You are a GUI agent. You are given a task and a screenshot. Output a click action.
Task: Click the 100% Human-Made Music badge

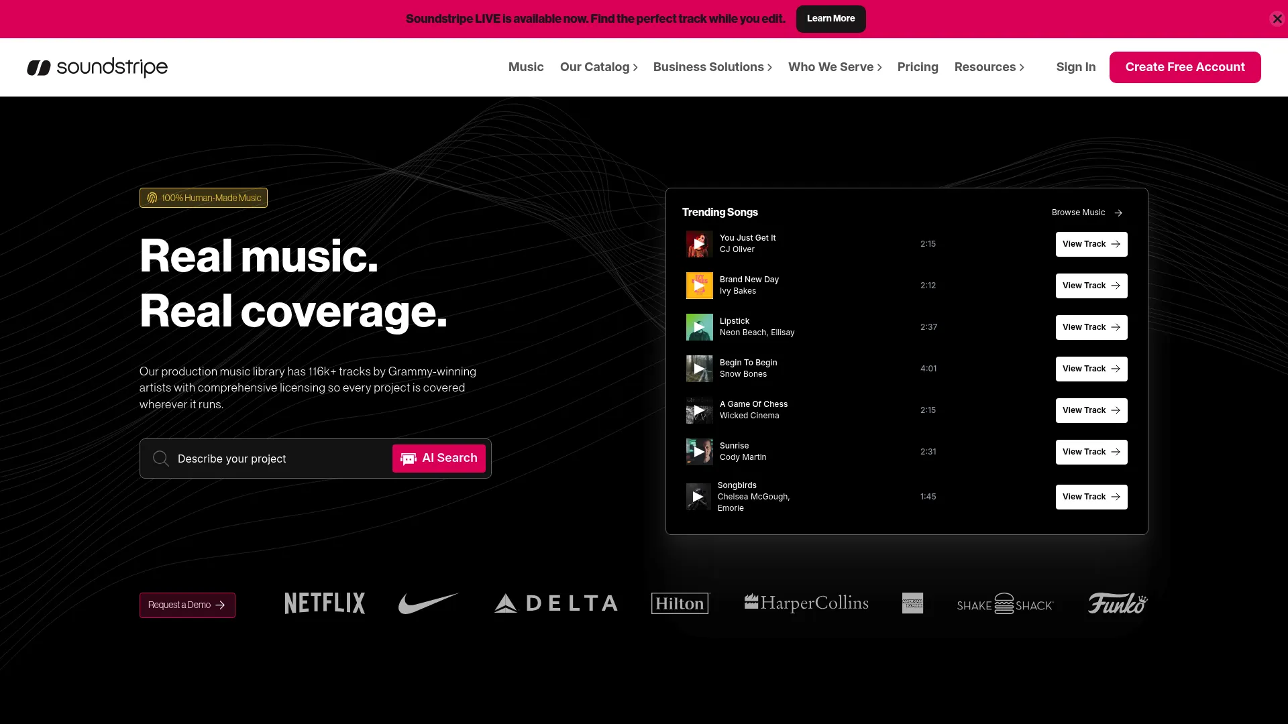[x=203, y=198]
